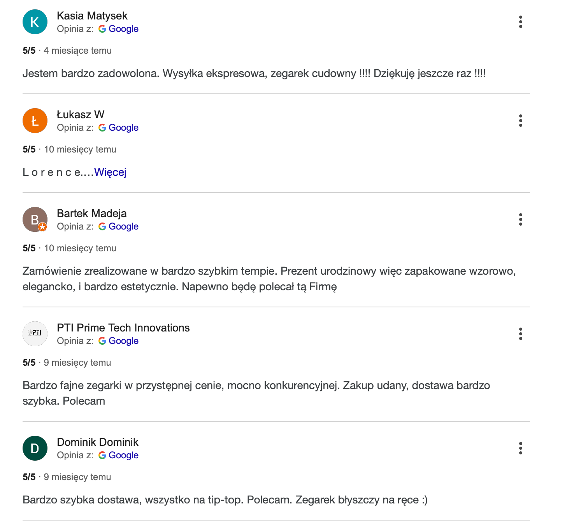
Task: Click PTI Prime Tech Innovations logo avatar
Action: 35,334
